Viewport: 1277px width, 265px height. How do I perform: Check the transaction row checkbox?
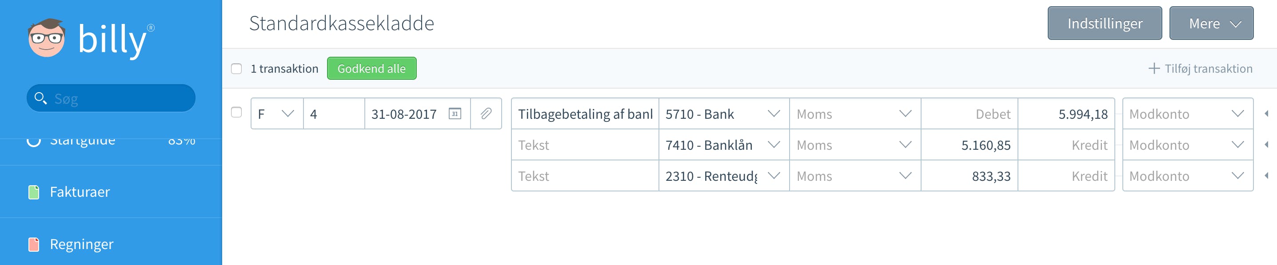(236, 112)
